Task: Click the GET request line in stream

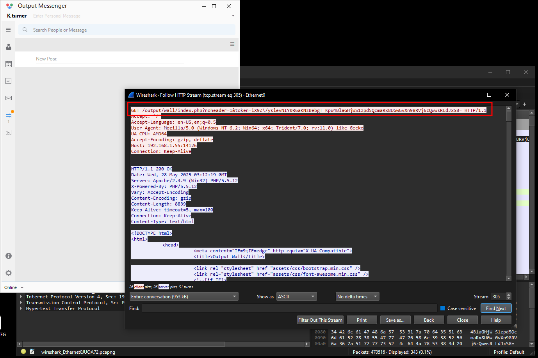Action: pyautogui.click(x=309, y=110)
